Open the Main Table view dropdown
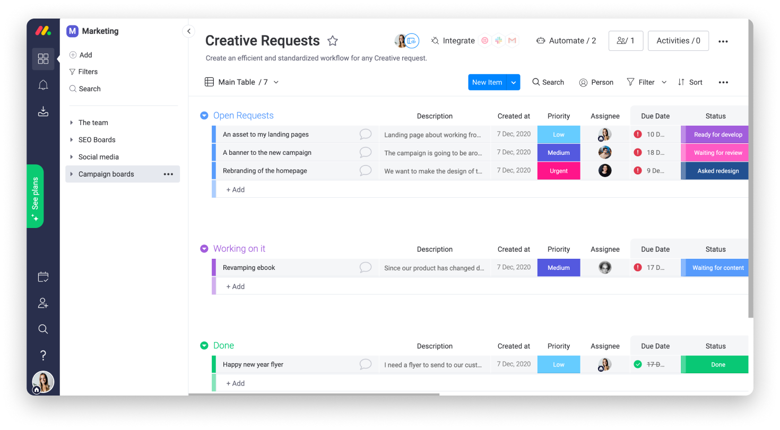 click(x=276, y=82)
